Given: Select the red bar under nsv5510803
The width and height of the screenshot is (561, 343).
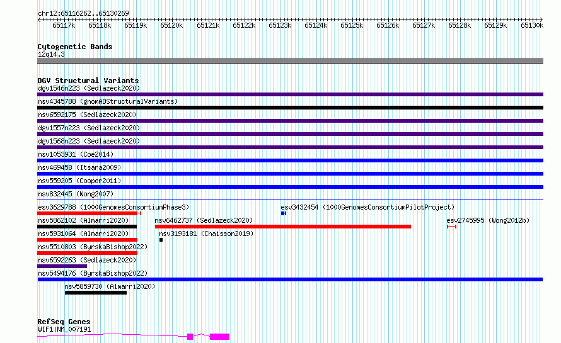Looking at the screenshot, I should (87, 253).
